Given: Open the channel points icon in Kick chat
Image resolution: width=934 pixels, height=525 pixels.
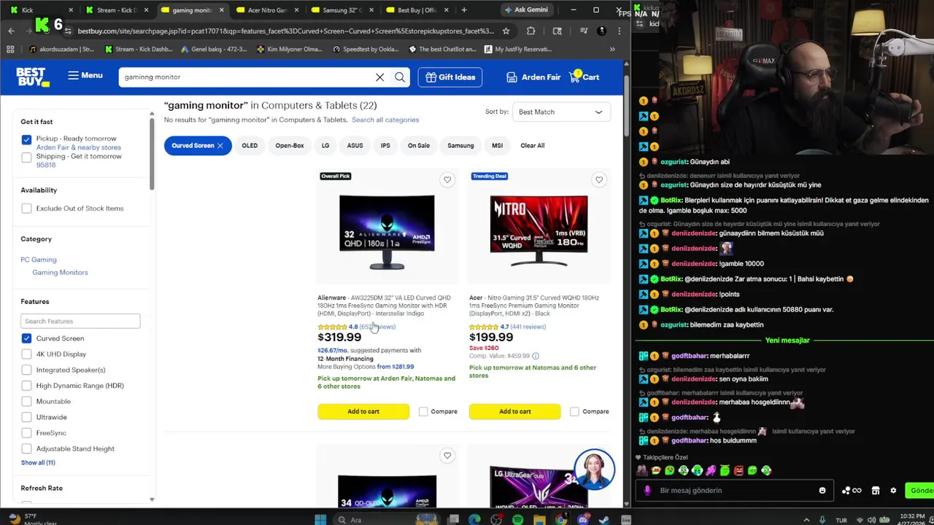Looking at the screenshot, I should (852, 490).
